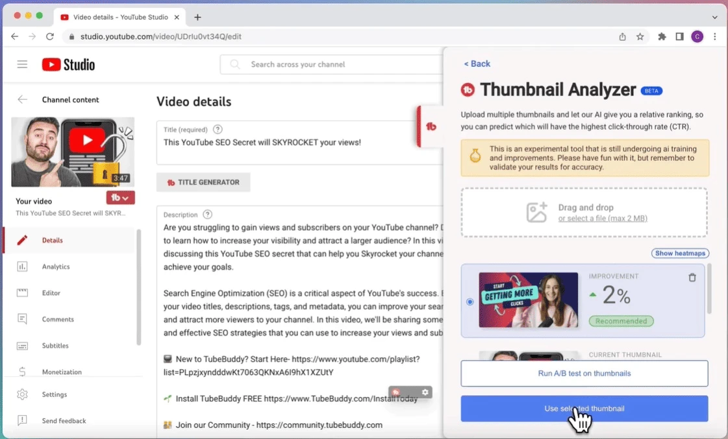Screen dimensions: 728x439
Task: Click the image upload icon in drop zone
Action: tap(536, 212)
